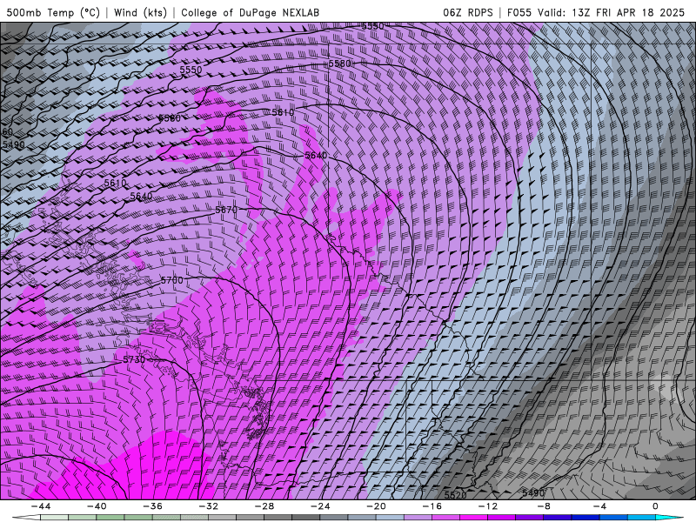Click the 5550 contour label at map top edge
This screenshot has width=696, height=522.
pyautogui.click(x=372, y=26)
